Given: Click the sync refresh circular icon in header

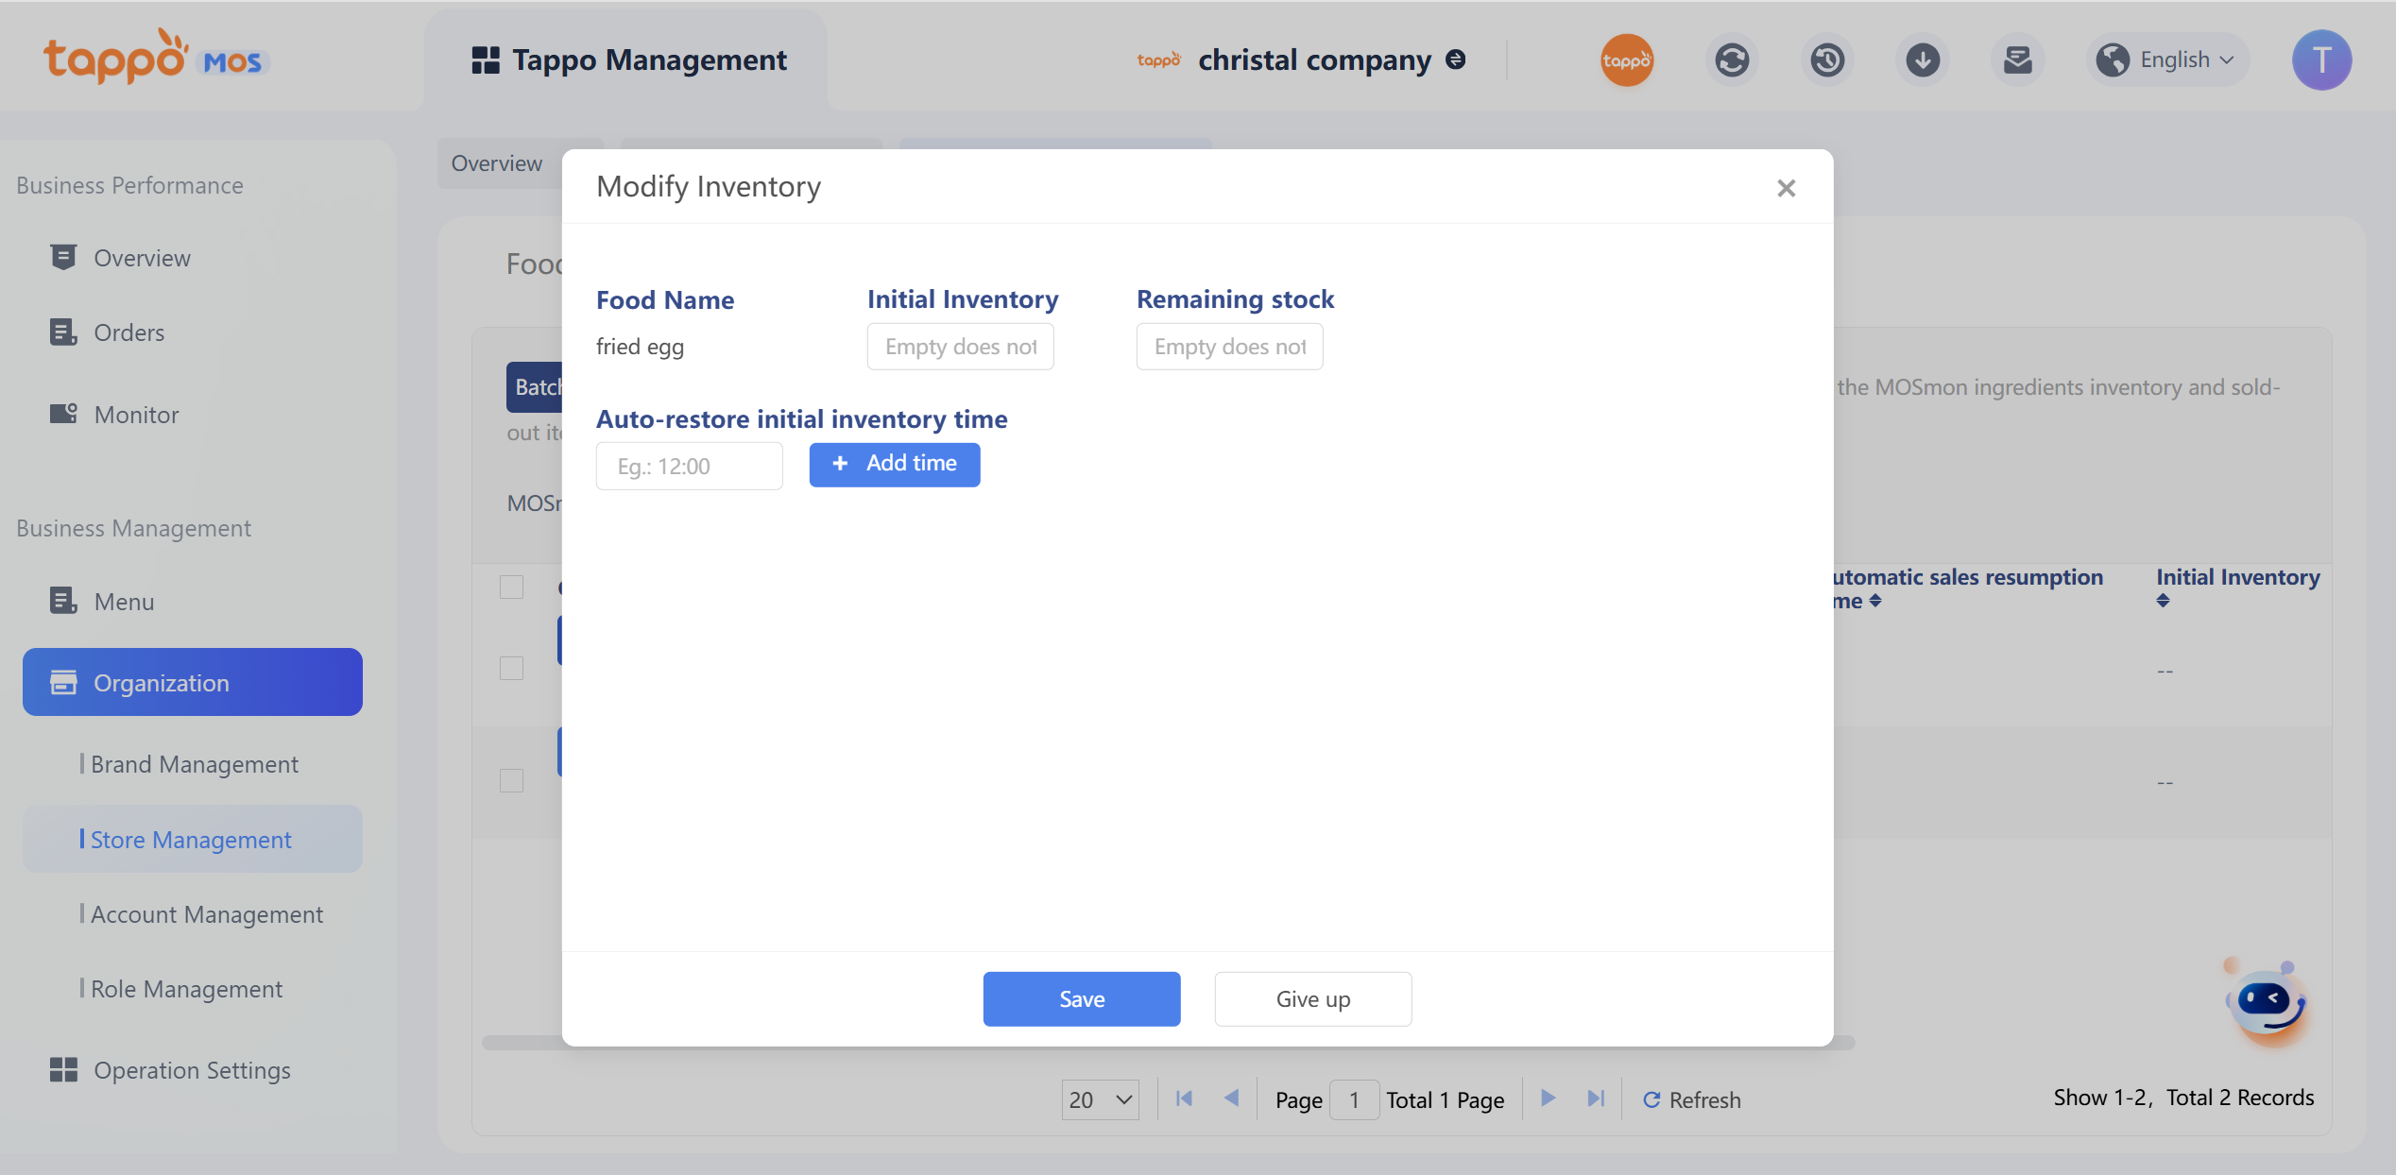Looking at the screenshot, I should coord(1731,60).
